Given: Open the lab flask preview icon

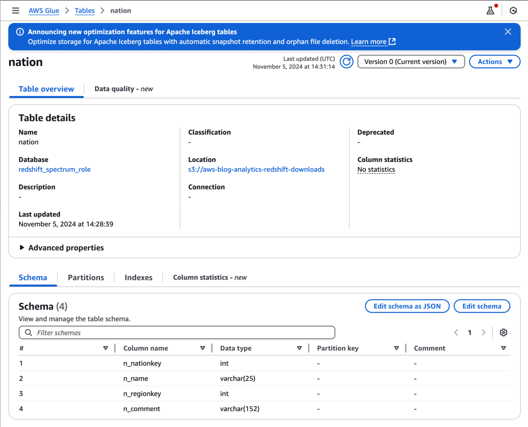Looking at the screenshot, I should point(491,11).
